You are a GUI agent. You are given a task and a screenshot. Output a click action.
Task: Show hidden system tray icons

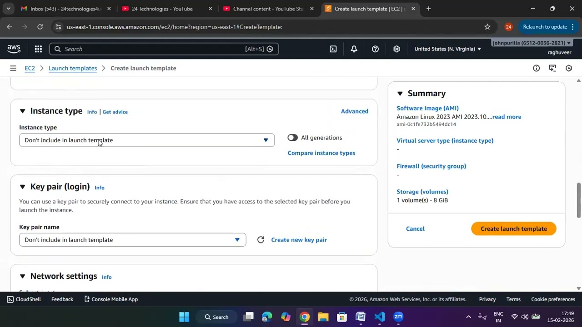tap(468, 317)
